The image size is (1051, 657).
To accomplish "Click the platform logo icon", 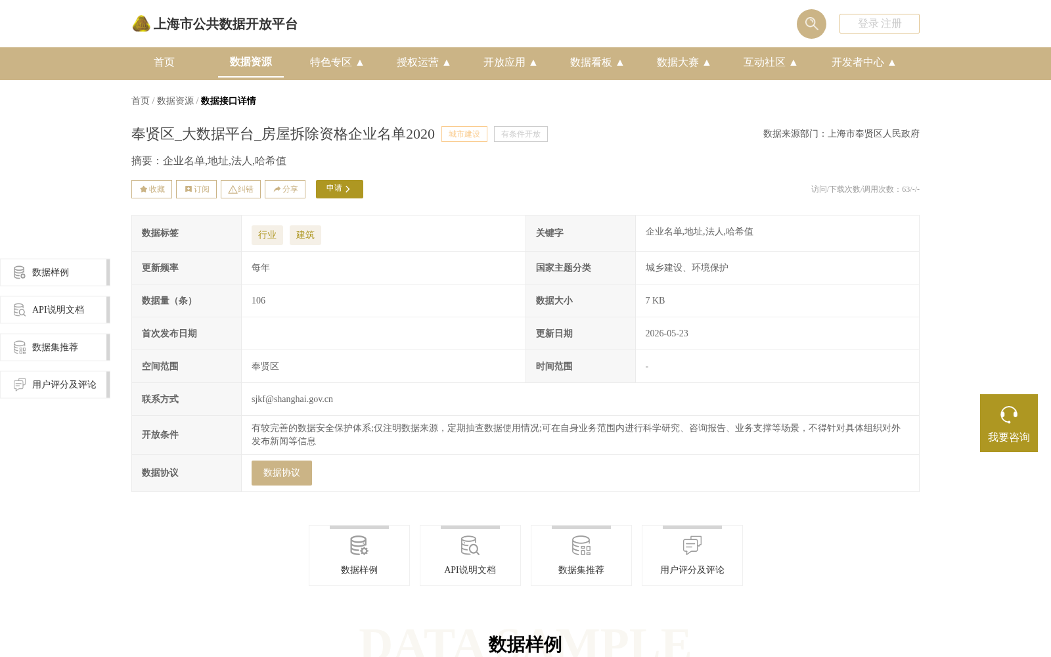I will click(x=141, y=24).
